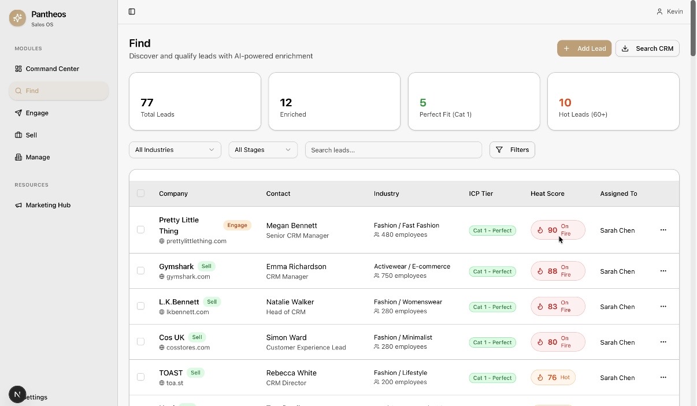
Task: Click the Search CRM button
Action: [x=647, y=49]
